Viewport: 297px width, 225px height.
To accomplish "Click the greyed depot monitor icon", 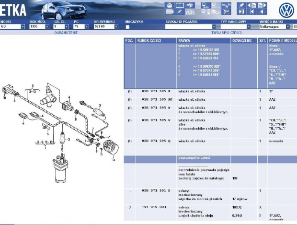I will (216, 5).
